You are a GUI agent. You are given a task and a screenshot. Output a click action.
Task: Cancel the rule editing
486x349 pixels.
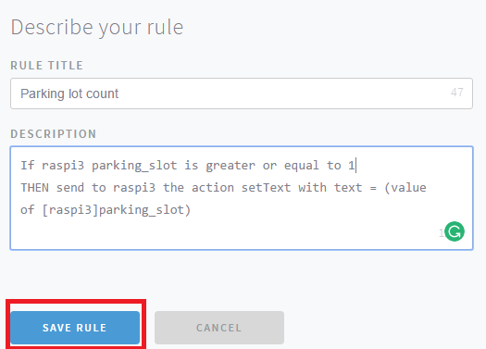(219, 328)
